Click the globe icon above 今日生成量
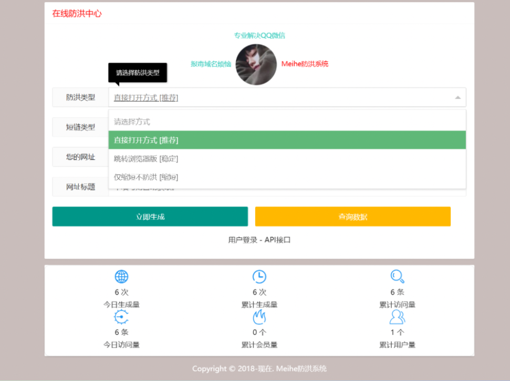 pyautogui.click(x=121, y=276)
